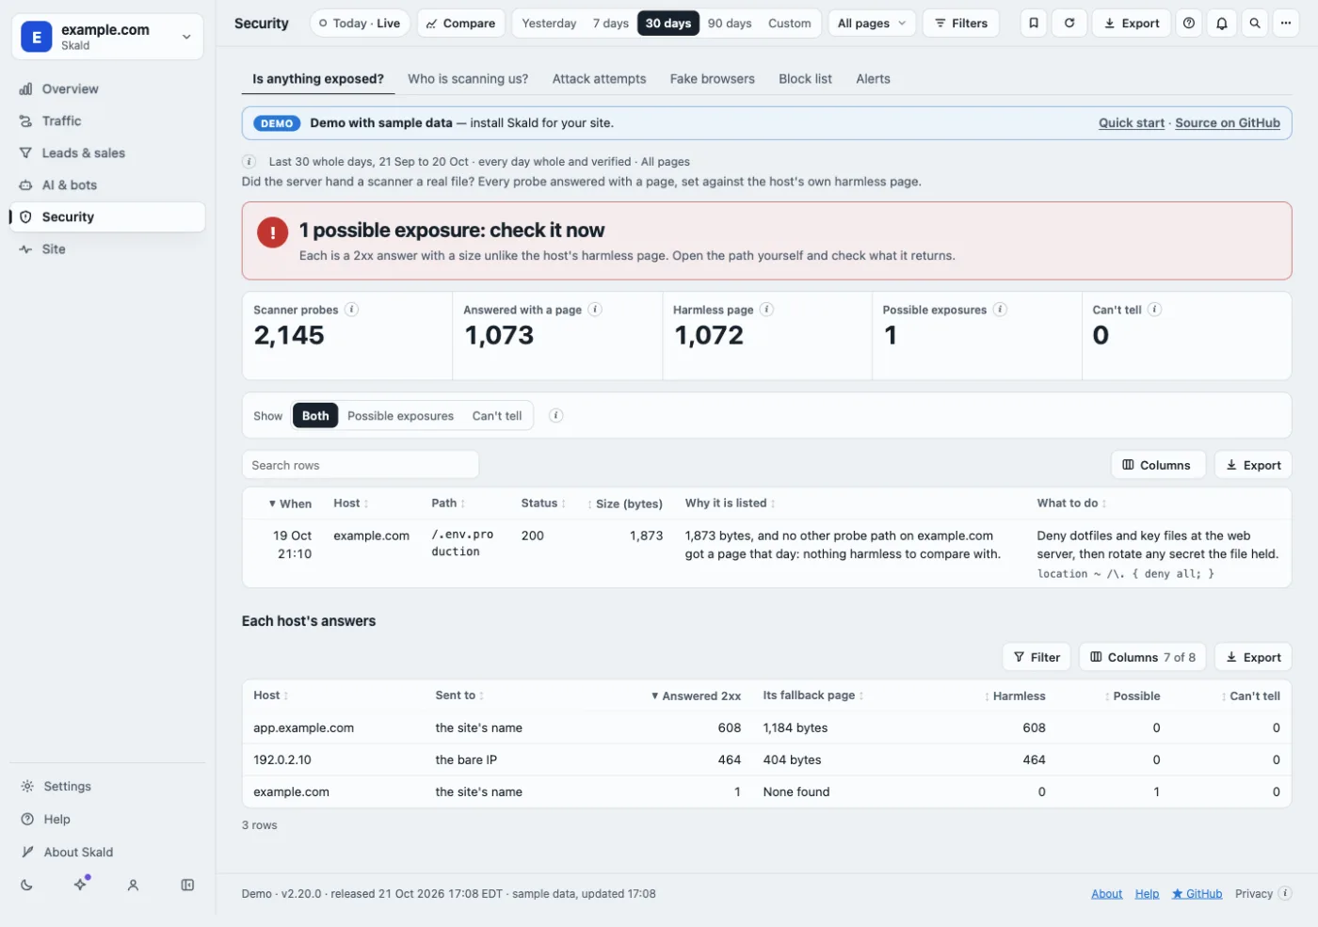Select 7 days time range
The image size is (1318, 927).
click(610, 23)
